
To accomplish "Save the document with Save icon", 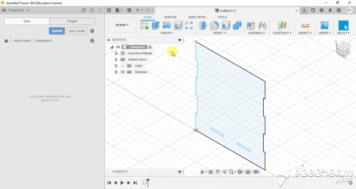I will (129, 10).
